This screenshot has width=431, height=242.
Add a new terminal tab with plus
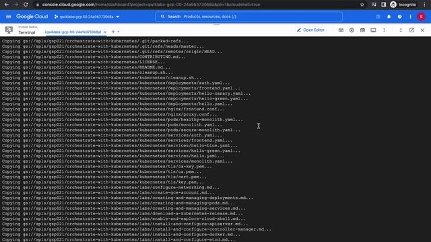(113, 32)
